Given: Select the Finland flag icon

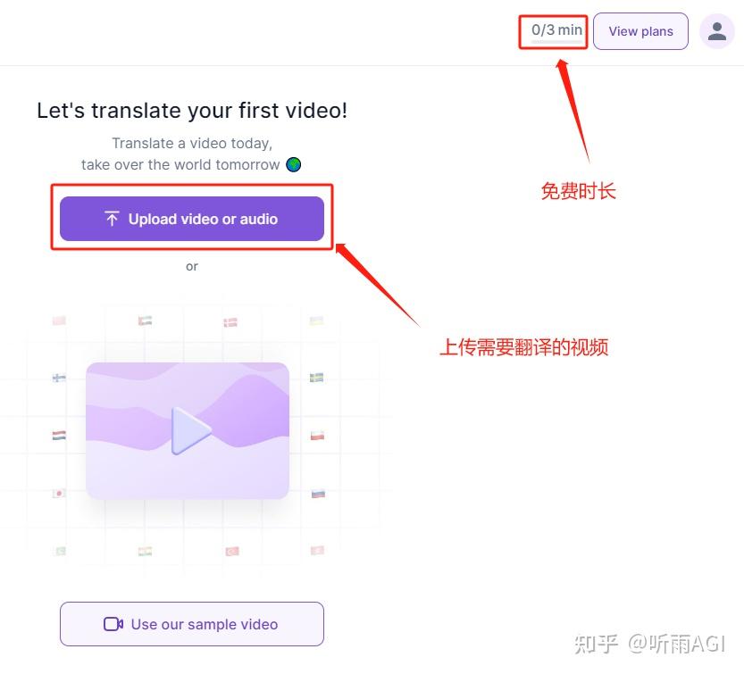Looking at the screenshot, I should click(x=59, y=378).
